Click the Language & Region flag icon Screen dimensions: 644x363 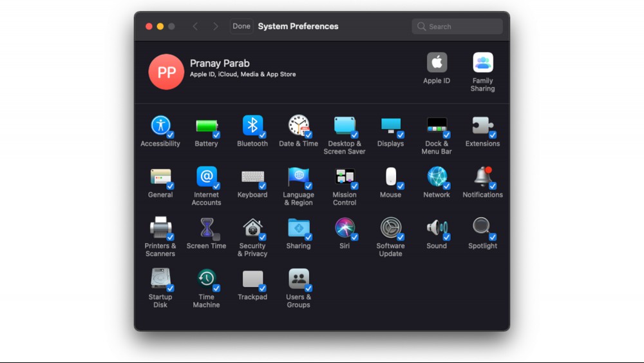299,177
